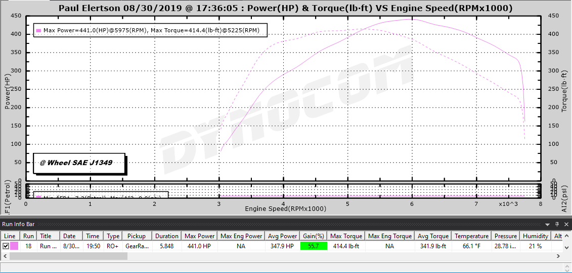Open the Run Info Bar options dropdown arrow
Viewport: 572px width, 273px height.
(547, 224)
